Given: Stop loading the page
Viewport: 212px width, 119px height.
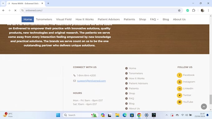Looking at the screenshot, I should 15,10.
